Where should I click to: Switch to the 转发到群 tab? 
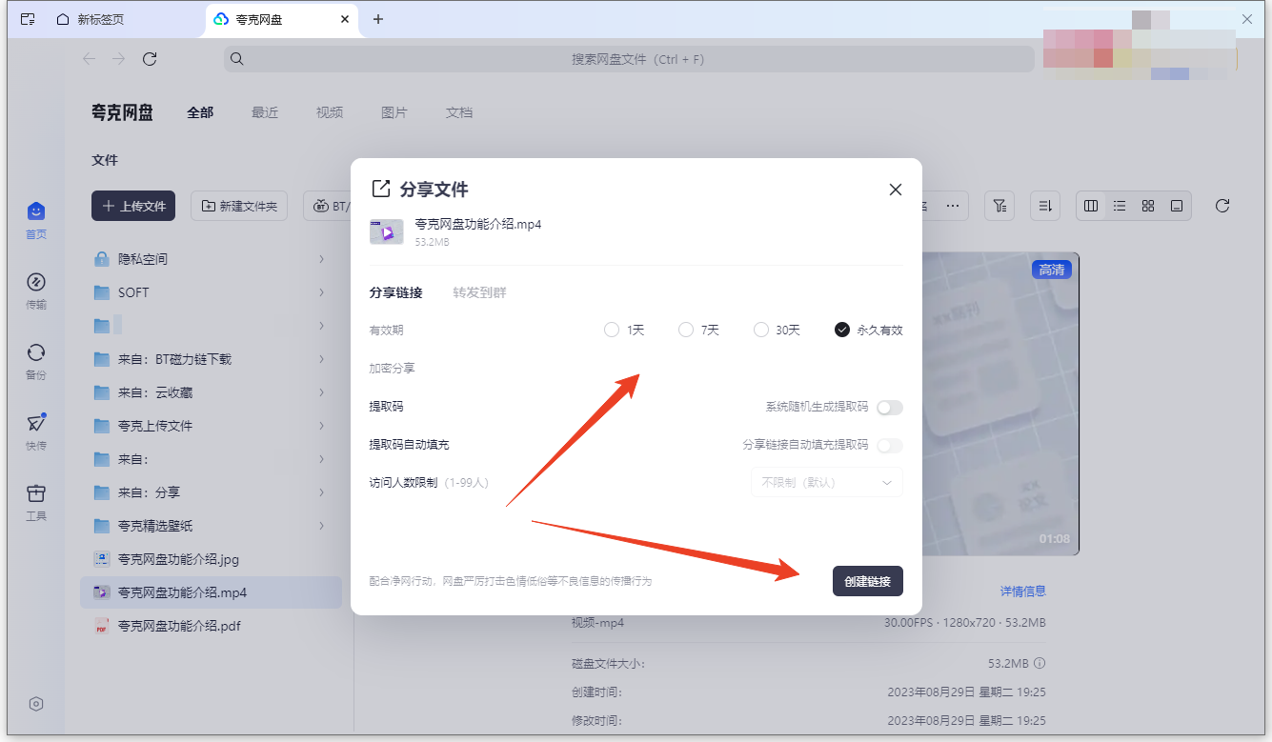click(x=478, y=292)
